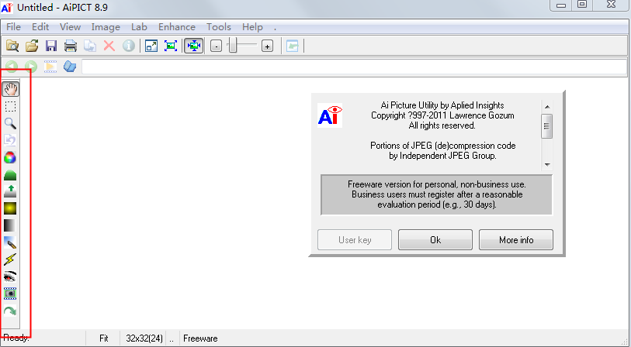This screenshot has width=631, height=347.
Task: Open the green histogram tool
Action: coord(10,175)
